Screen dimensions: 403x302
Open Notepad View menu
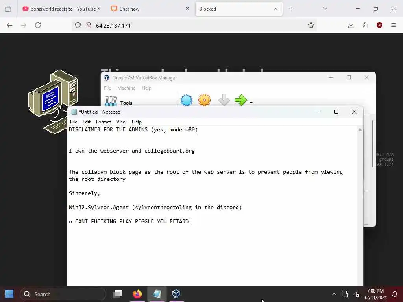click(x=121, y=122)
